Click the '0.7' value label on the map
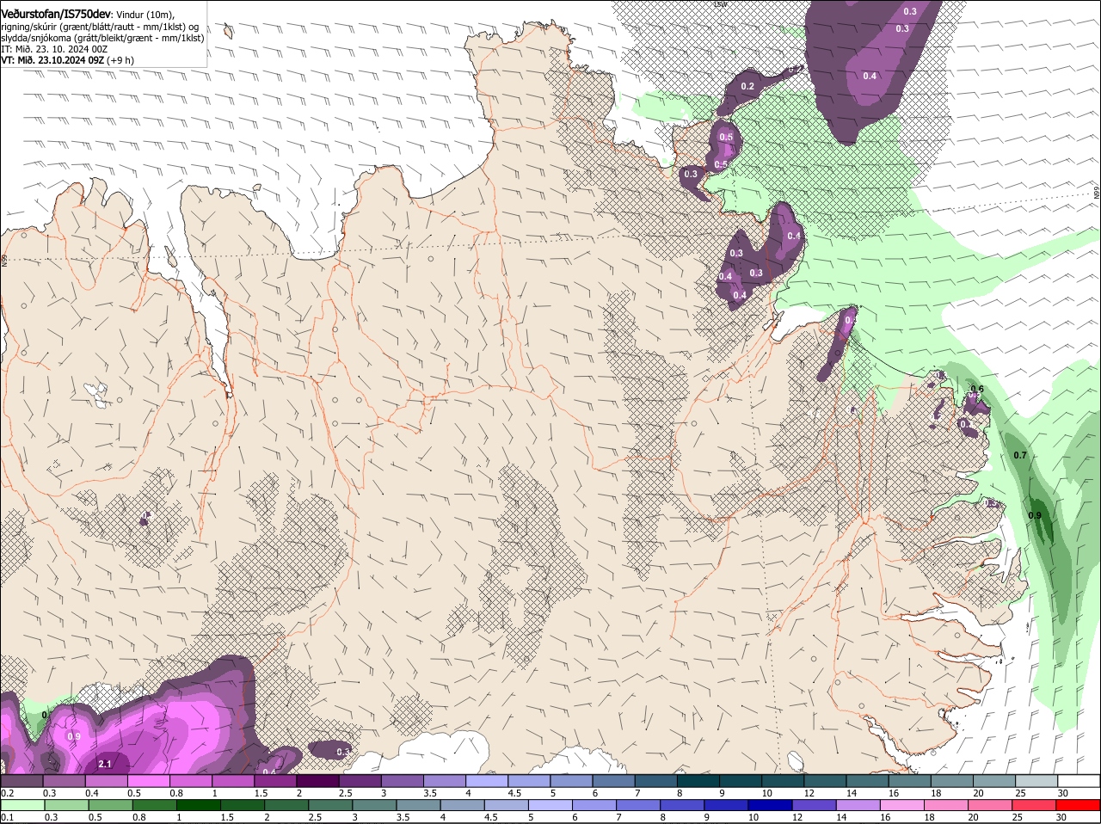 click(x=1021, y=455)
